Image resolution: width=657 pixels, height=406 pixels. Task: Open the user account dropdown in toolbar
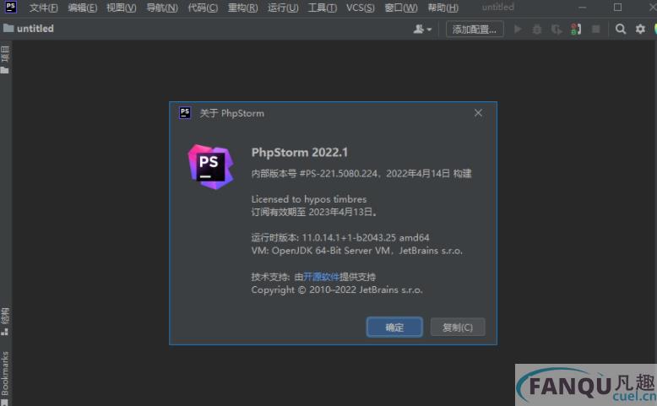(422, 29)
